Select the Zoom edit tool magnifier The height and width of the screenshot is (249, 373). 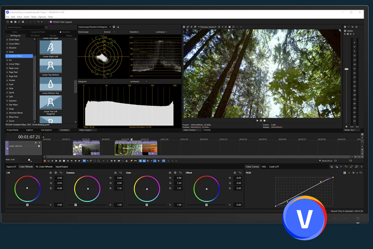click(x=99, y=161)
